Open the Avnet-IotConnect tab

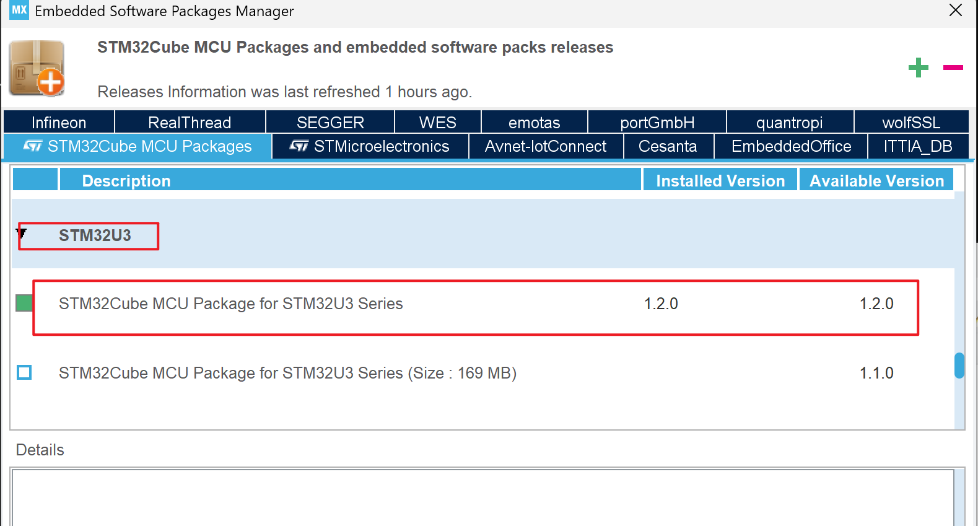tap(546, 146)
